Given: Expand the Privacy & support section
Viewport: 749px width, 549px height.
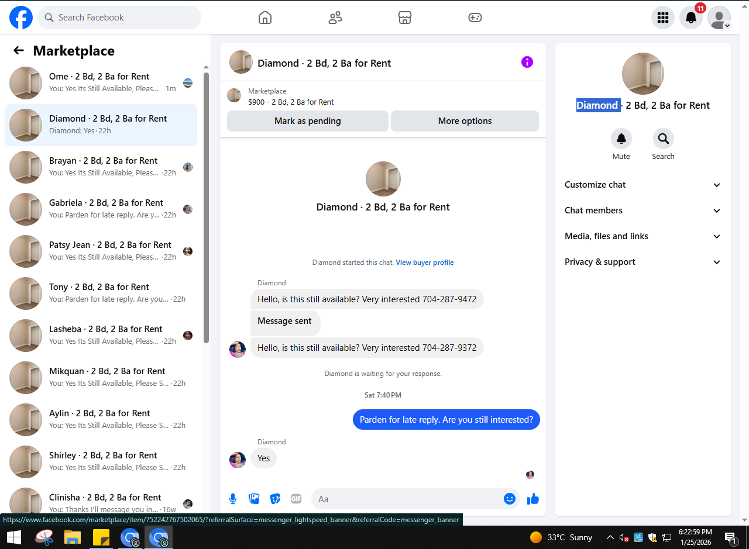Looking at the screenshot, I should [643, 262].
